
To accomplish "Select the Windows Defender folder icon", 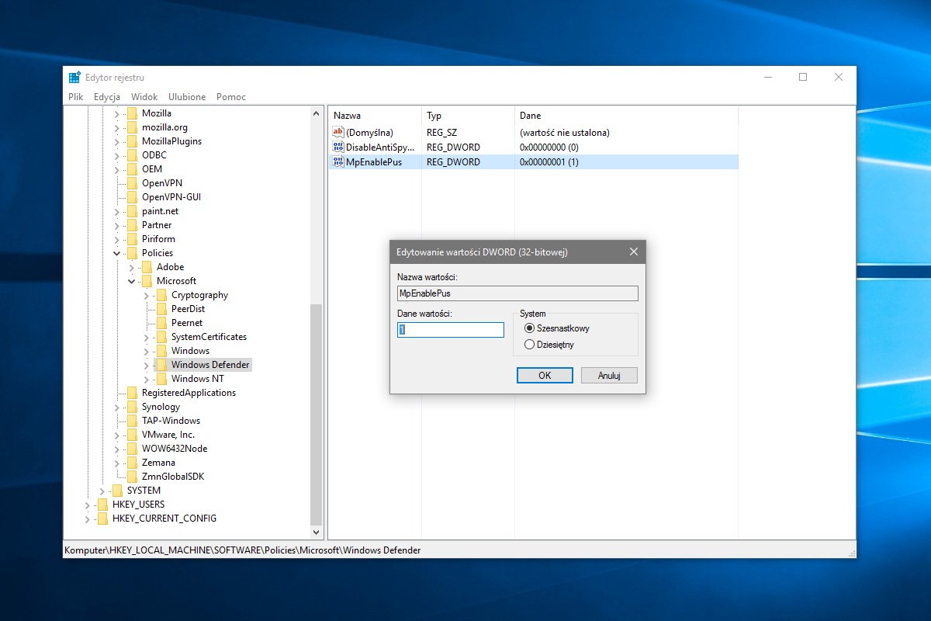I will click(161, 365).
